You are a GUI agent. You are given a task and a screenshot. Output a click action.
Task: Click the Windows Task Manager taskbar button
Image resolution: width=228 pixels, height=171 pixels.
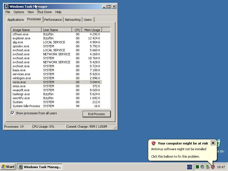coord(40,167)
